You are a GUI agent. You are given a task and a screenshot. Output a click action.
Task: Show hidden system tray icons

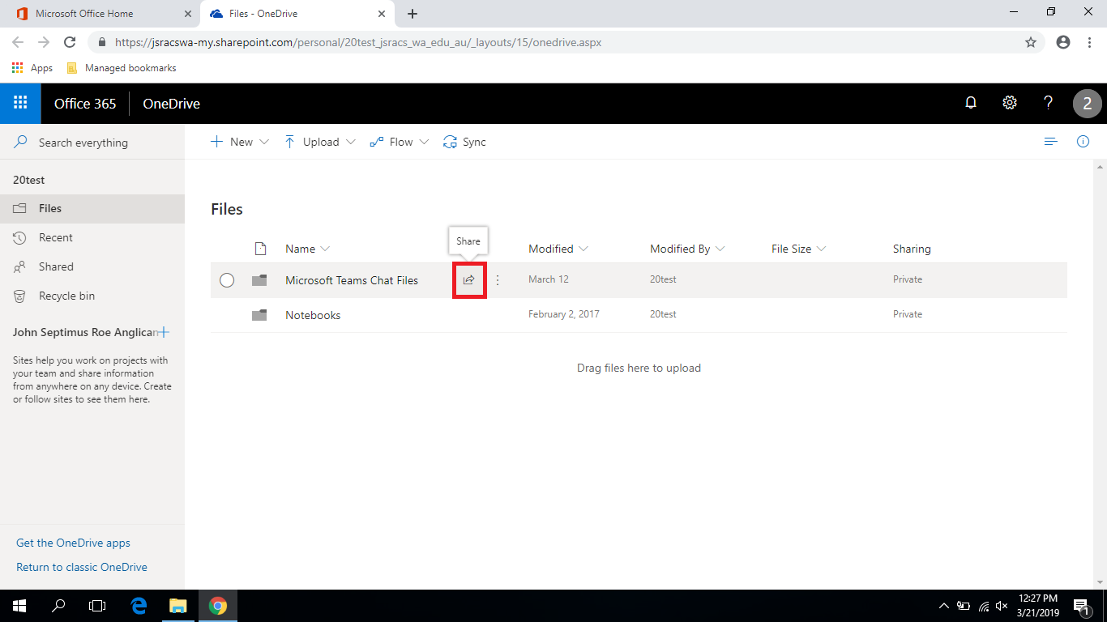click(943, 606)
